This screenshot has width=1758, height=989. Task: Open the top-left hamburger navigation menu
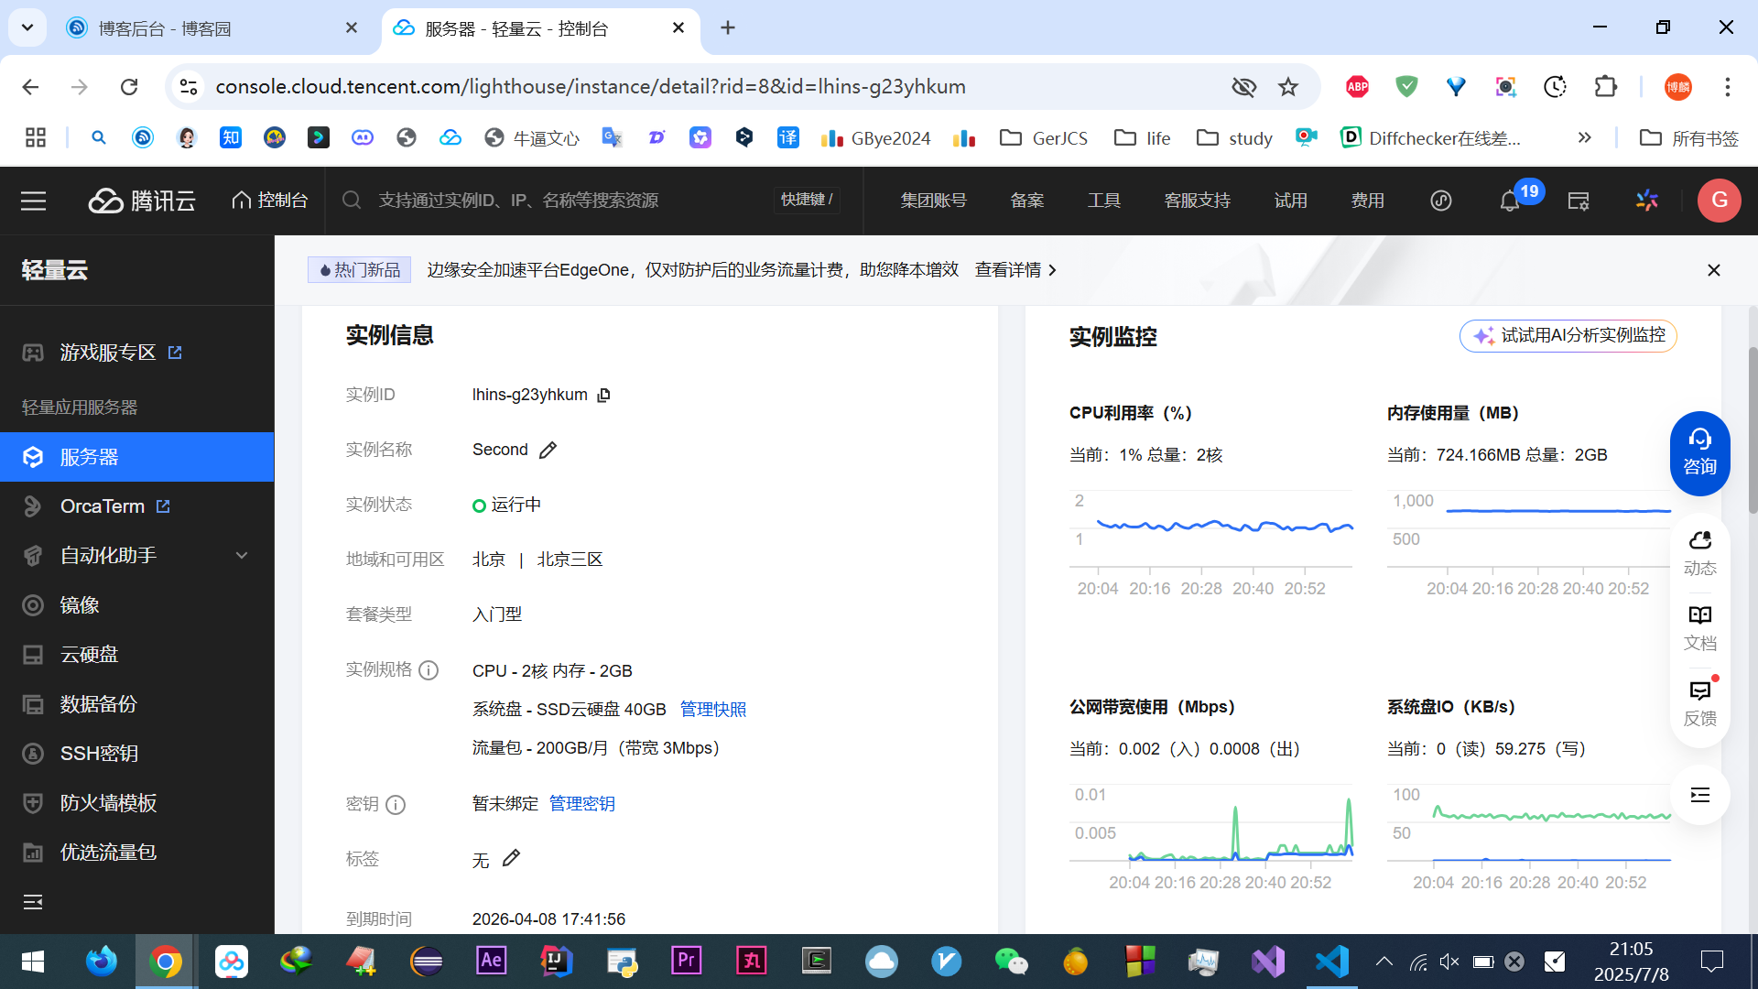pyautogui.click(x=33, y=201)
